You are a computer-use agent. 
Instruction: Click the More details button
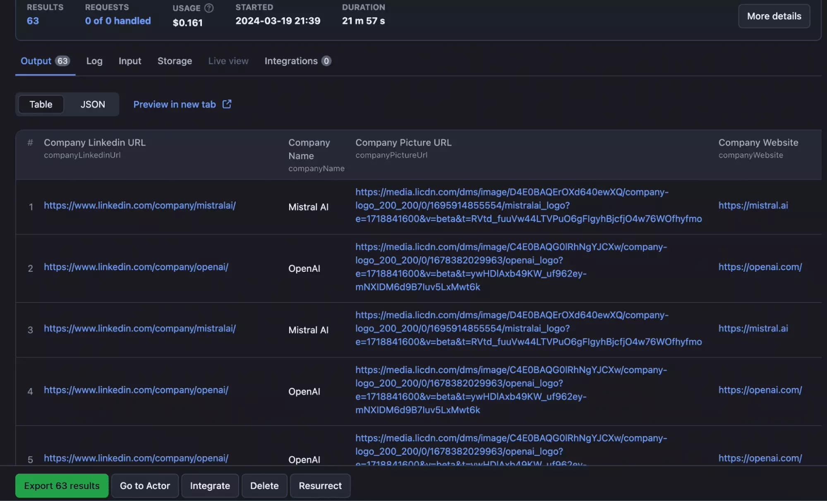pyautogui.click(x=774, y=16)
